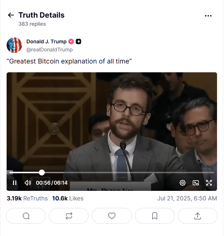The image size is (224, 236).
Task: Pause the playing video
Action: click(x=15, y=183)
